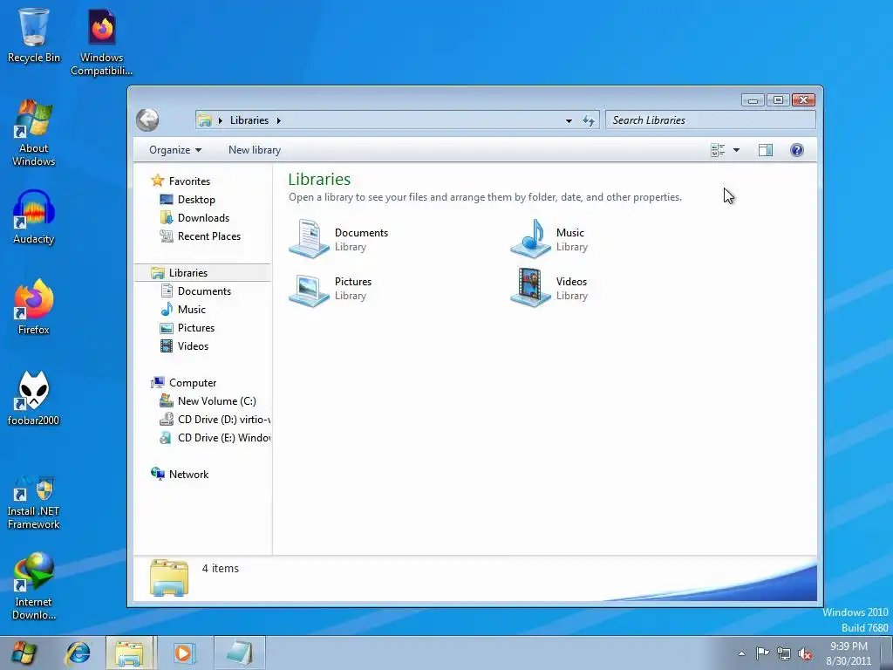893x670 pixels.
Task: Open CD Drive (E:) in sidebar
Action: coord(223,438)
